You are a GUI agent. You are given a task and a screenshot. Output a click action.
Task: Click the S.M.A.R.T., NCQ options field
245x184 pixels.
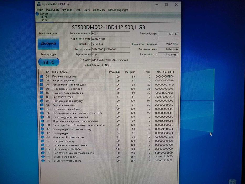click(x=135, y=65)
